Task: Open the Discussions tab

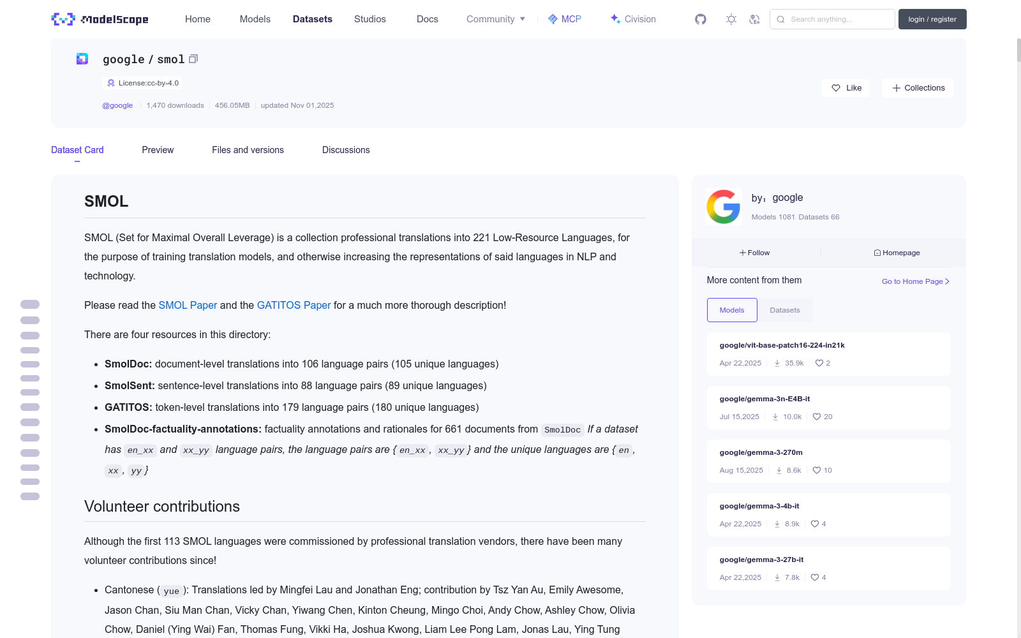Action: (346, 150)
